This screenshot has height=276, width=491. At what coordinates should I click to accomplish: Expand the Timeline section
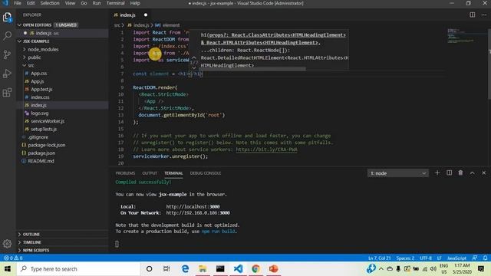31,242
